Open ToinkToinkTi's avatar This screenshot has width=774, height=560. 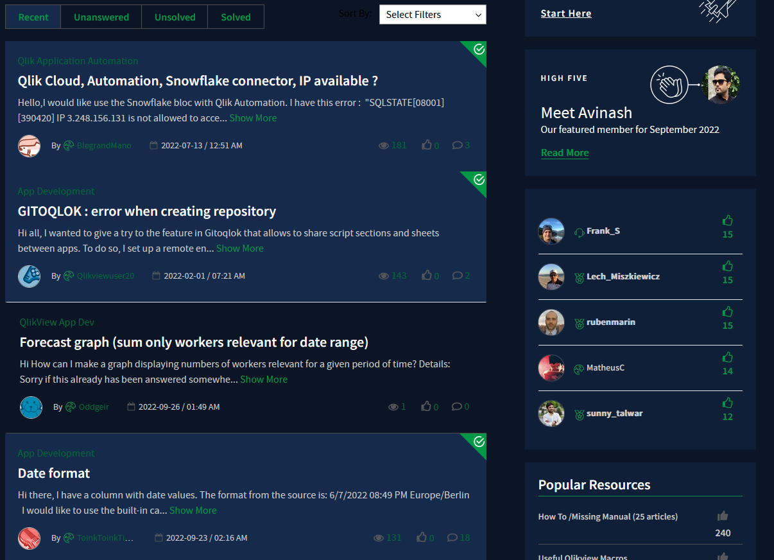[29, 538]
